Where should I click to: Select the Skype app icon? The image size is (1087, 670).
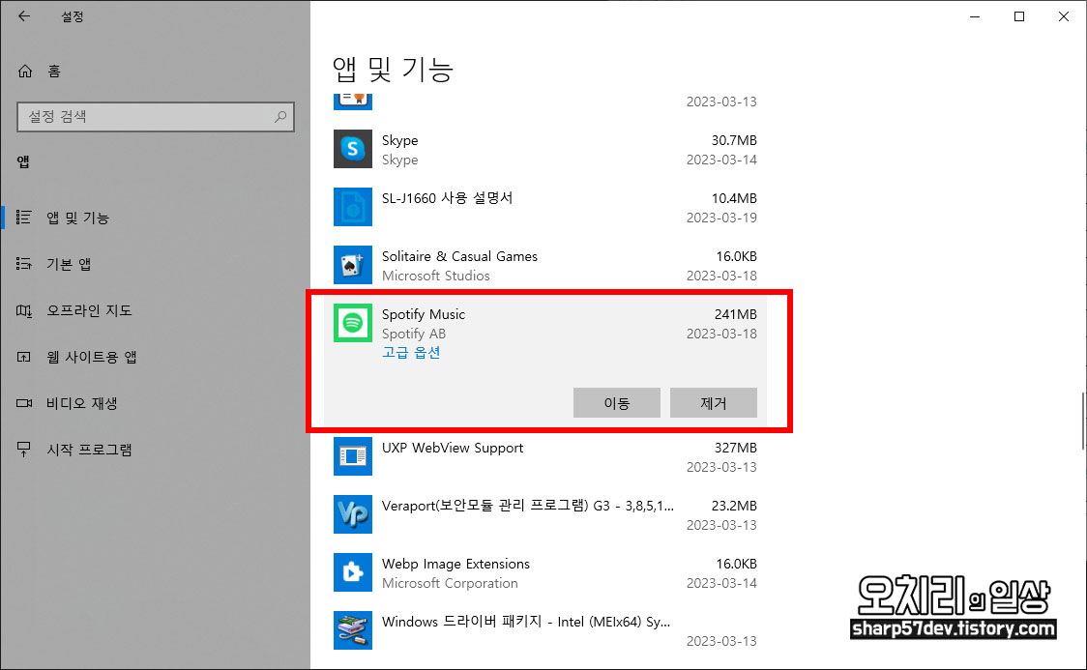pyautogui.click(x=353, y=149)
